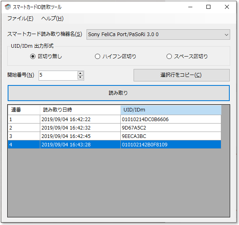239x225 pixels.
Task: Open the smart card reader dropdown
Action: 158,34
